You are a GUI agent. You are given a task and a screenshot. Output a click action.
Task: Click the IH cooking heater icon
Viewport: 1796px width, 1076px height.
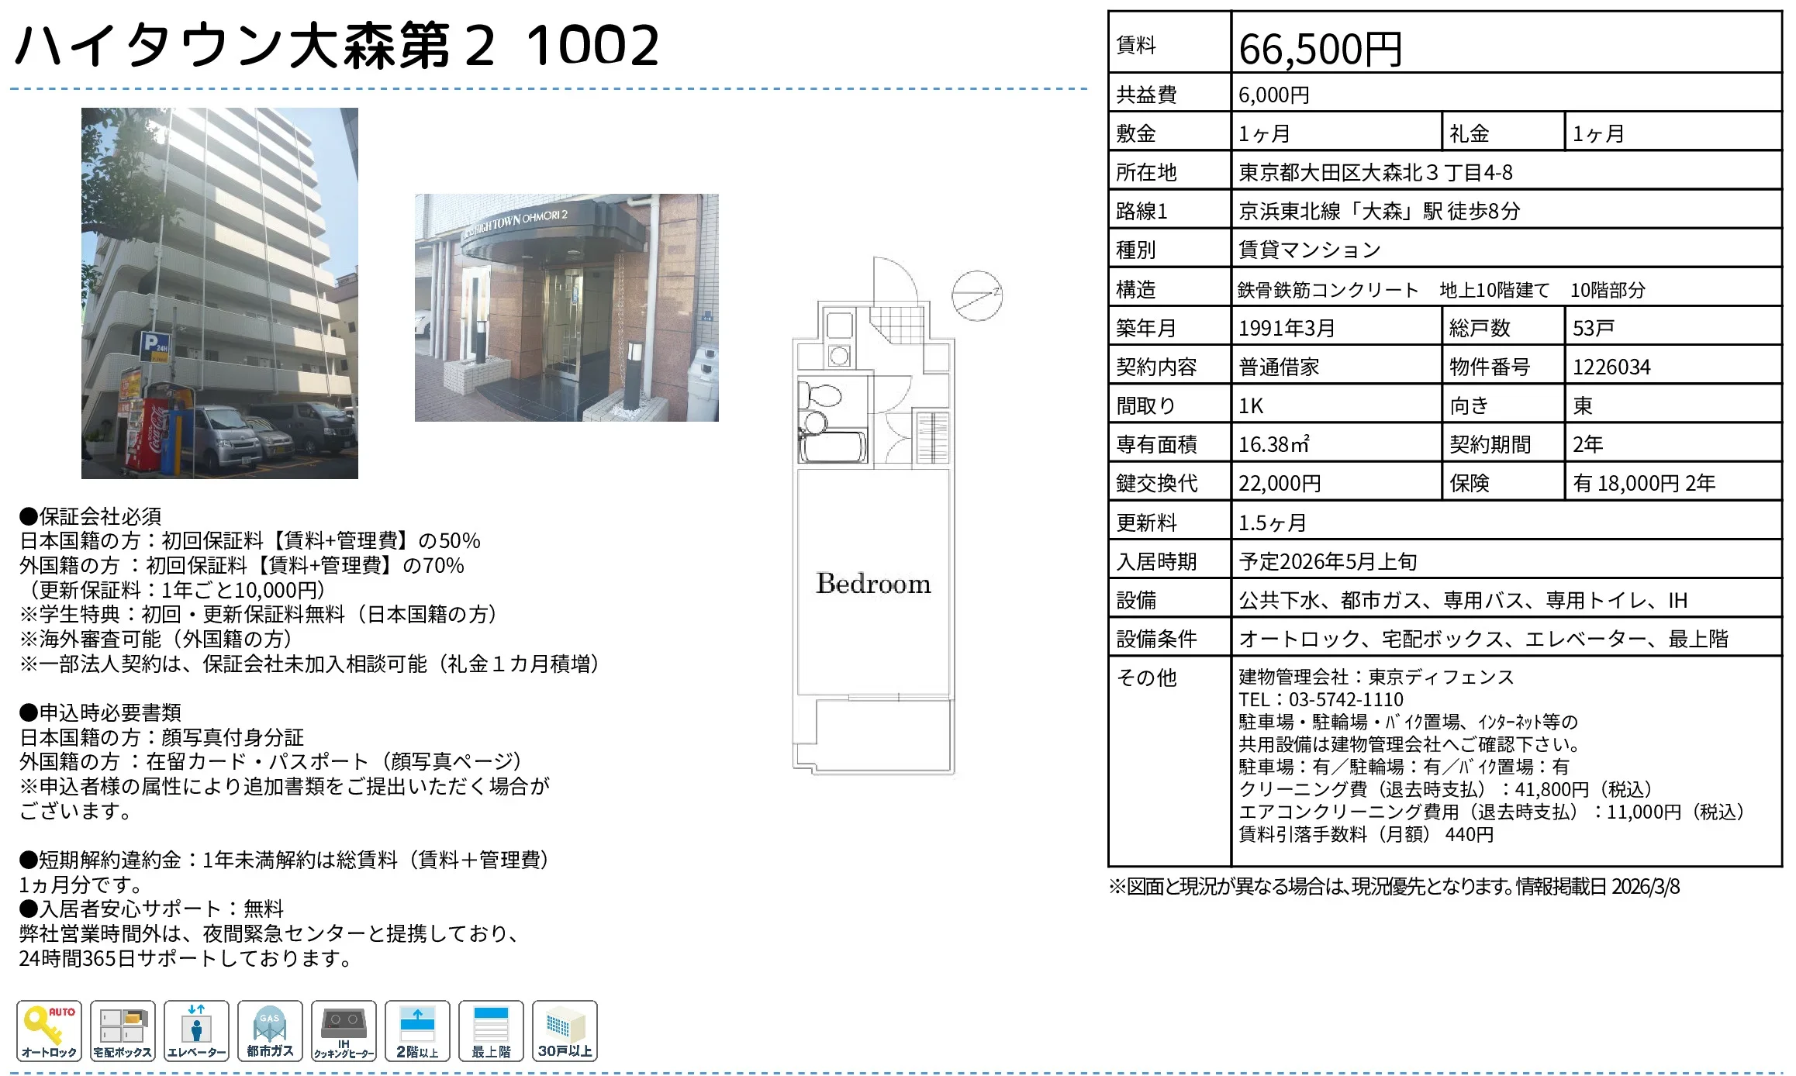coord(344,1030)
